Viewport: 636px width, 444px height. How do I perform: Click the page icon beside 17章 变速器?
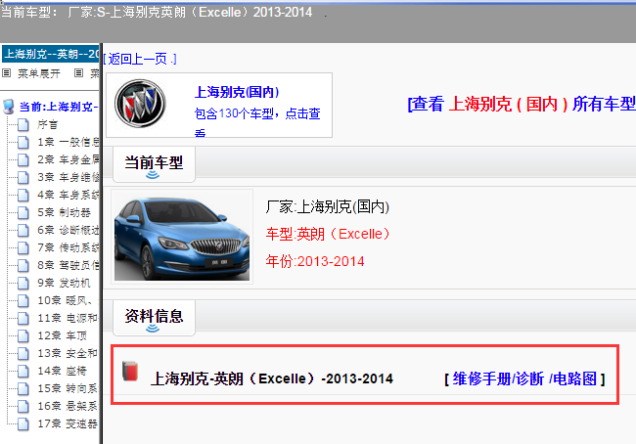(x=23, y=423)
